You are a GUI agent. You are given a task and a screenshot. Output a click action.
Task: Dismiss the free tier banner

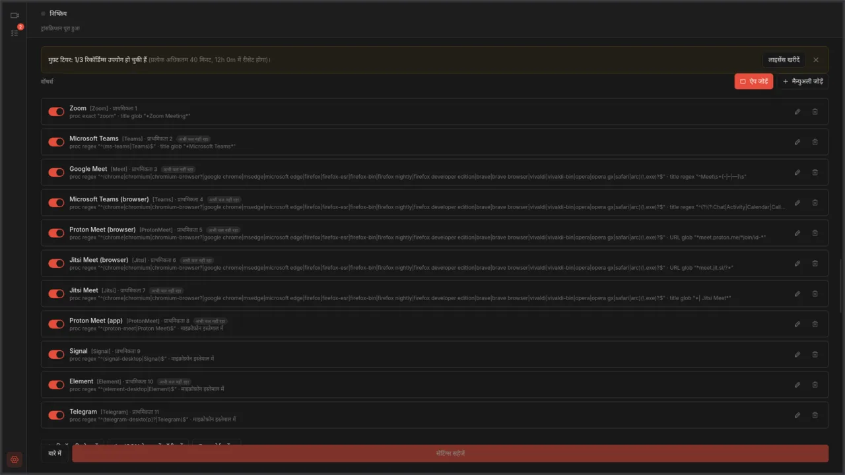click(816, 59)
